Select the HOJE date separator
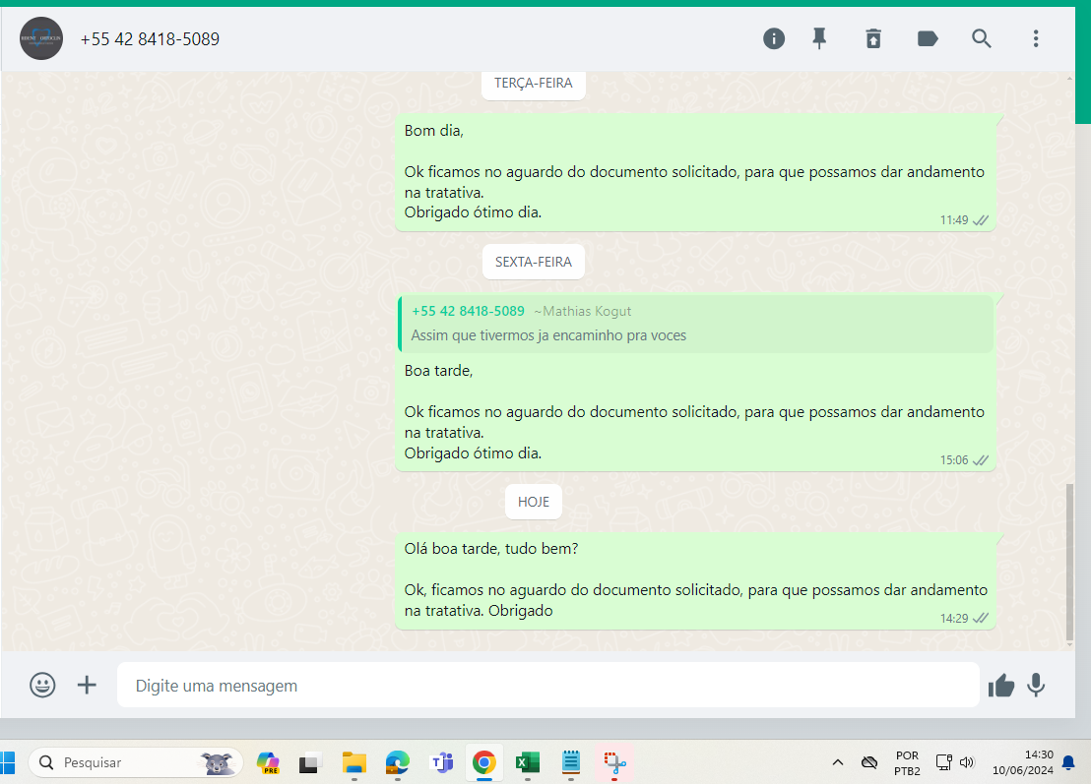The height and width of the screenshot is (784, 1091). point(533,502)
